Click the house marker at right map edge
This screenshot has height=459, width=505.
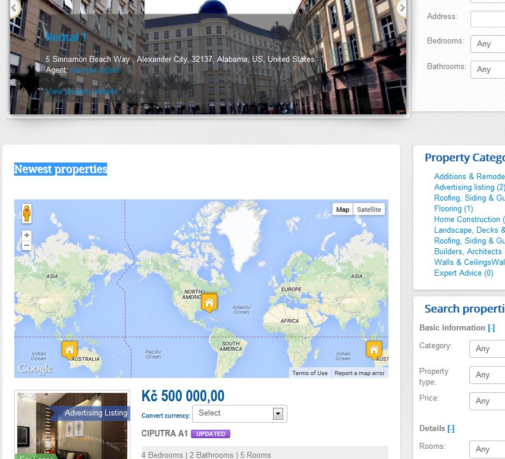pos(374,350)
